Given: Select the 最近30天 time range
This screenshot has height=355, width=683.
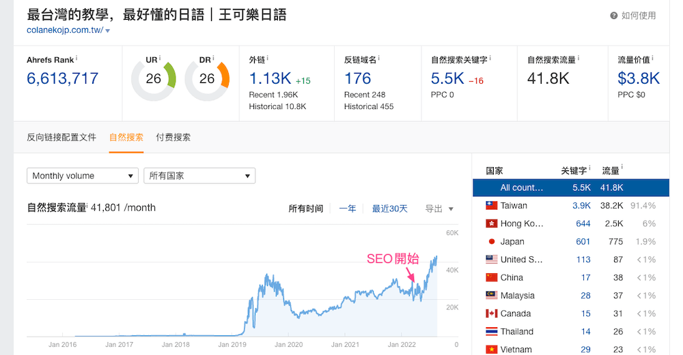Looking at the screenshot, I should point(389,209).
